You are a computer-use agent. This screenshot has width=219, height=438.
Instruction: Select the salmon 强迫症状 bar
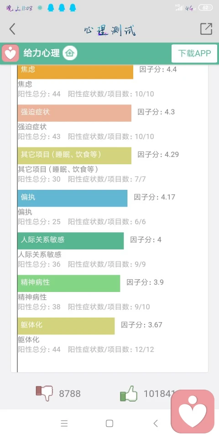[x=74, y=113]
